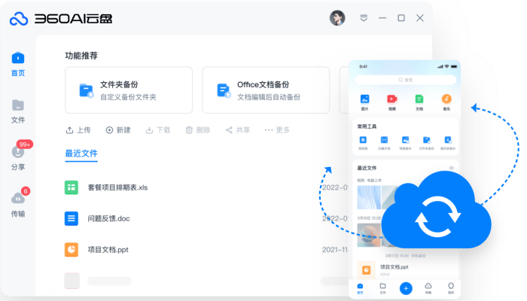Open the 文件 section in the sidebar
The image size is (527, 301).
[x=18, y=110]
